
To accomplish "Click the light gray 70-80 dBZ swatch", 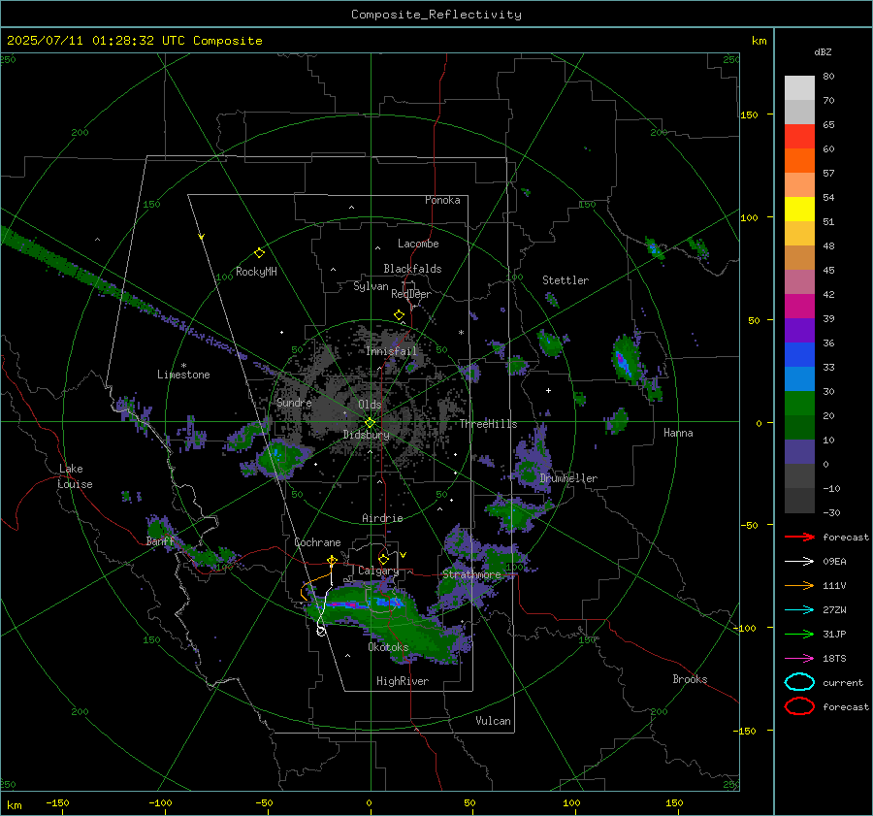I will coord(799,88).
